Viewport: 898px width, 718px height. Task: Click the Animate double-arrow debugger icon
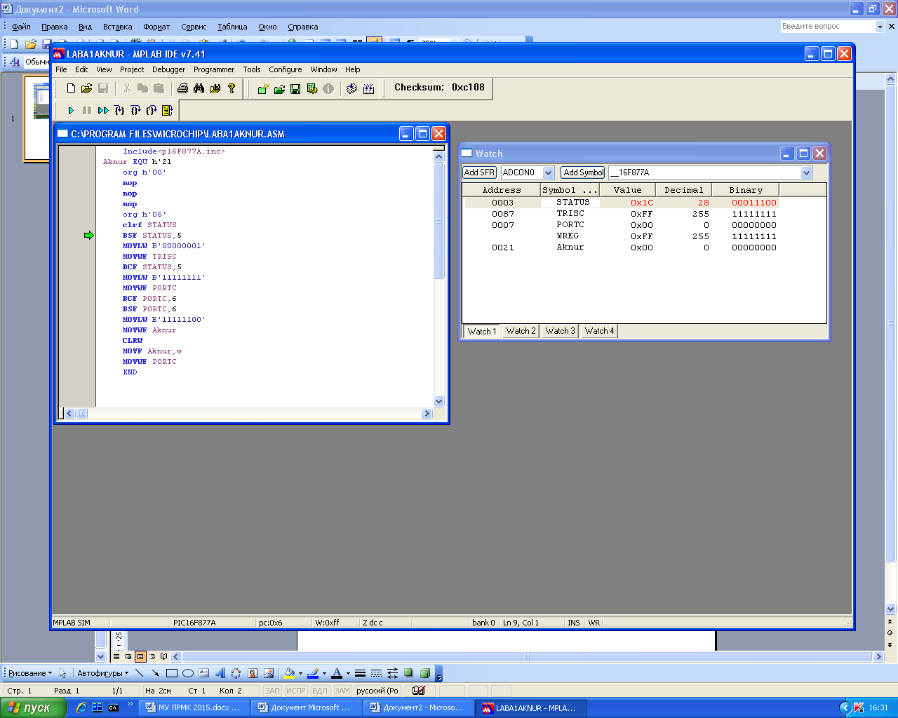point(103,110)
